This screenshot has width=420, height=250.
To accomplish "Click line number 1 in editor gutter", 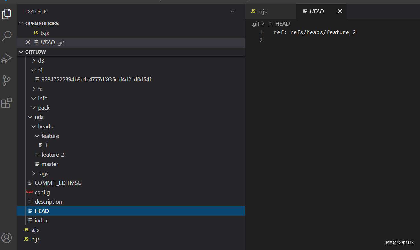I will point(261,32).
